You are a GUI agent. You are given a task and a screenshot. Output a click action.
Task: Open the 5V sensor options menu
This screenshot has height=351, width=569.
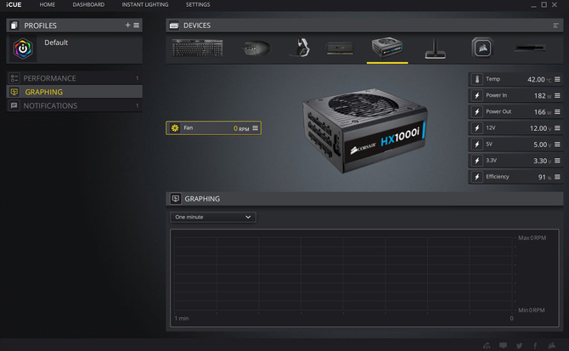pyautogui.click(x=557, y=144)
